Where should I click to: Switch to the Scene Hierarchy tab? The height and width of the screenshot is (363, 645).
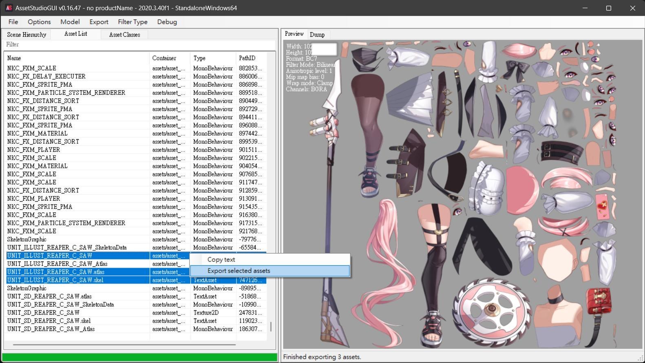point(27,35)
